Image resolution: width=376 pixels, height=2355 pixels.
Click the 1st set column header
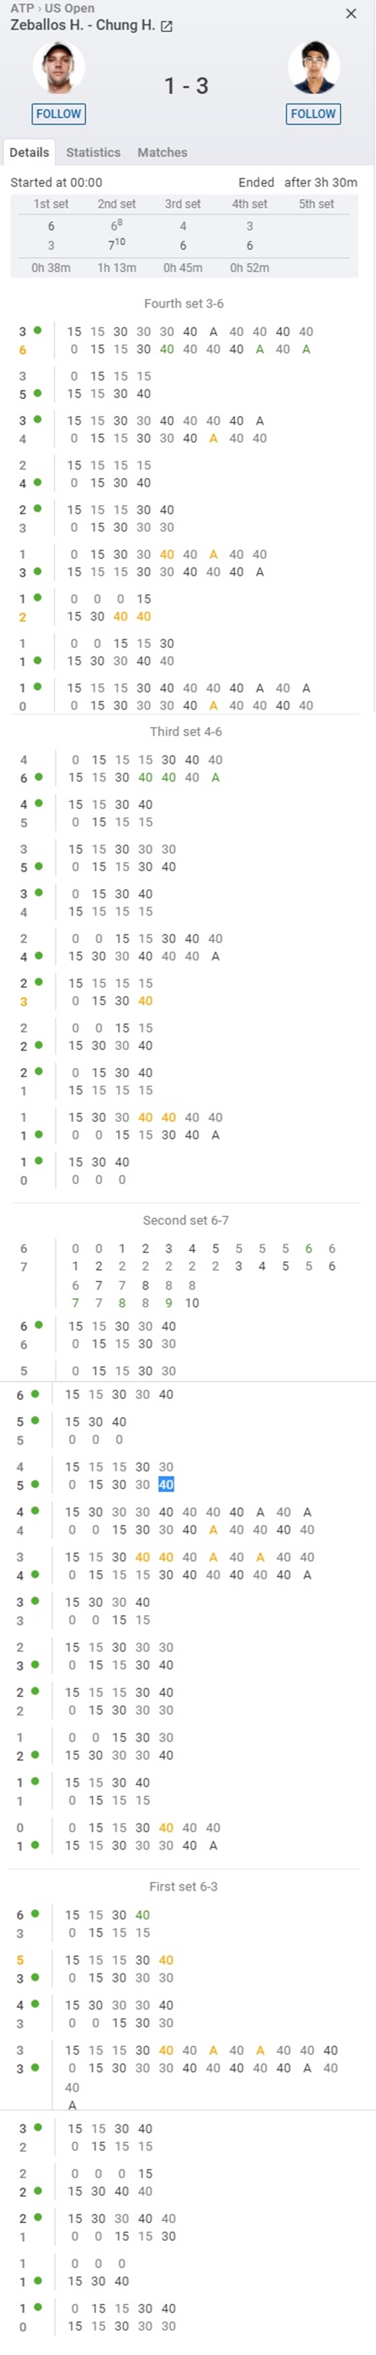[51, 204]
